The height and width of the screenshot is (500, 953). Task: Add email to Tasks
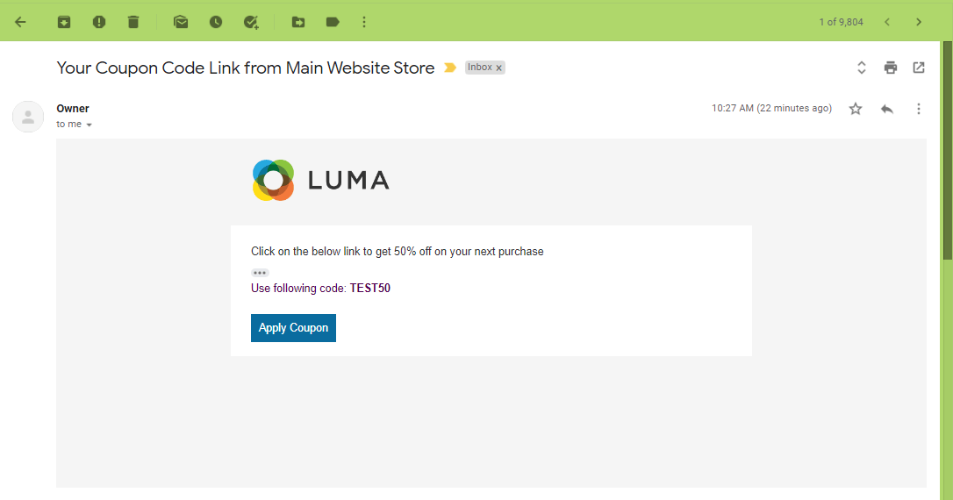click(x=251, y=23)
